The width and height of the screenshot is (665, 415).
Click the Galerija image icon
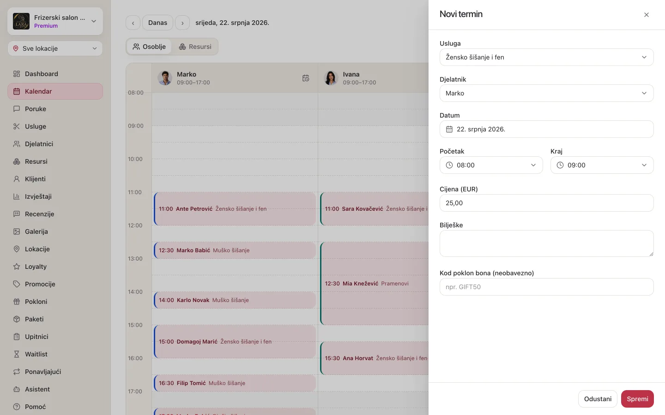(x=17, y=231)
